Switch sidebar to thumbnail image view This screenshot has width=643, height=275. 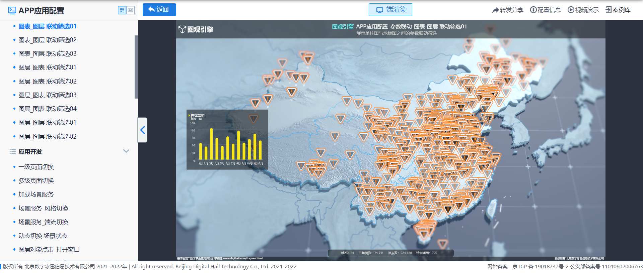tap(131, 10)
